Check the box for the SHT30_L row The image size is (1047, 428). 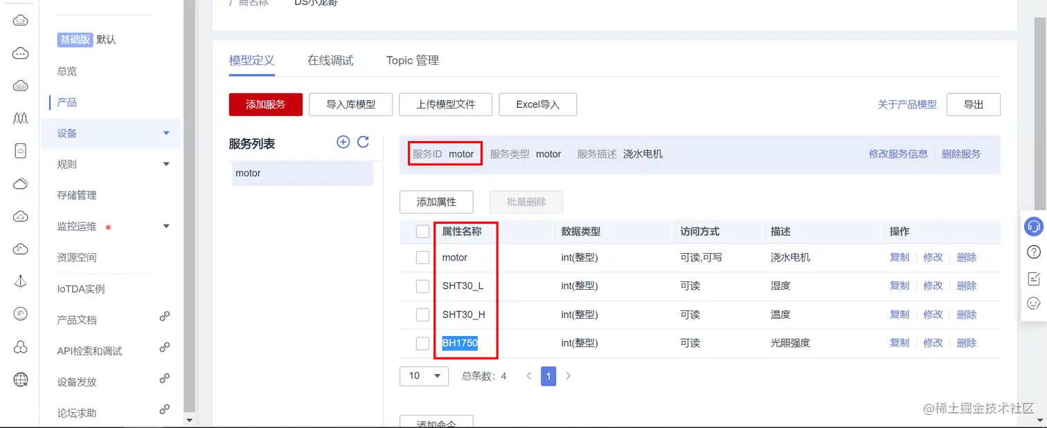(x=422, y=286)
